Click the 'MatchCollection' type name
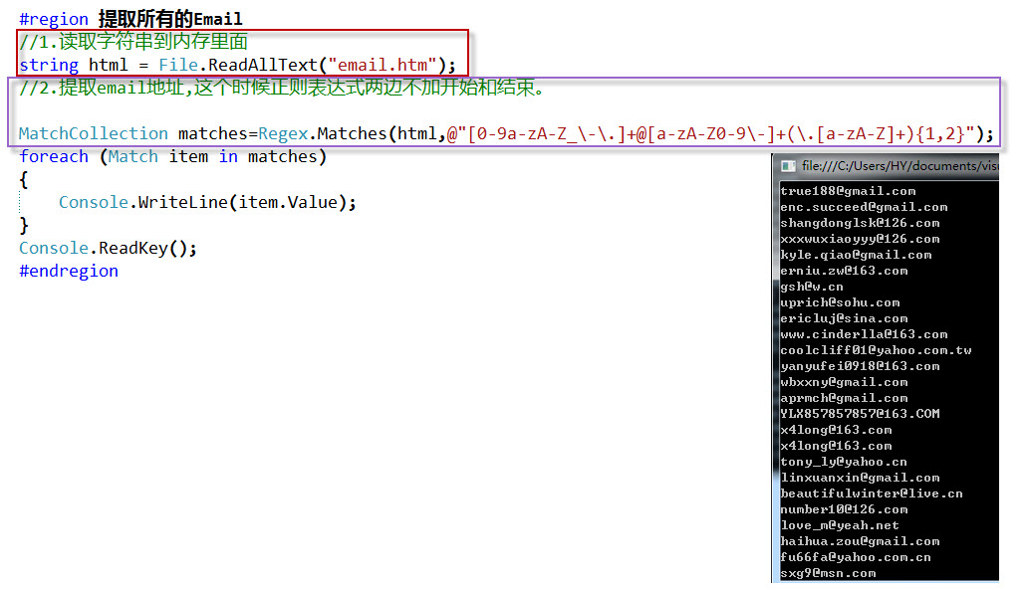Image resolution: width=1029 pixels, height=591 pixels. (94, 133)
